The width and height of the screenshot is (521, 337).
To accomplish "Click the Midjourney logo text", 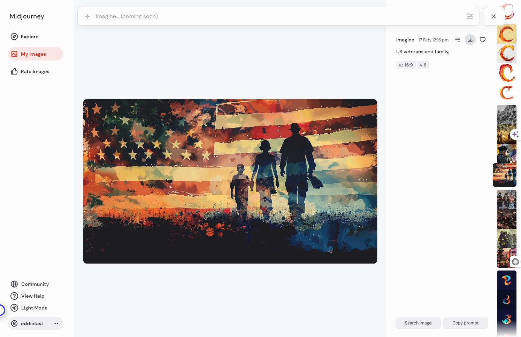I will point(27,16).
